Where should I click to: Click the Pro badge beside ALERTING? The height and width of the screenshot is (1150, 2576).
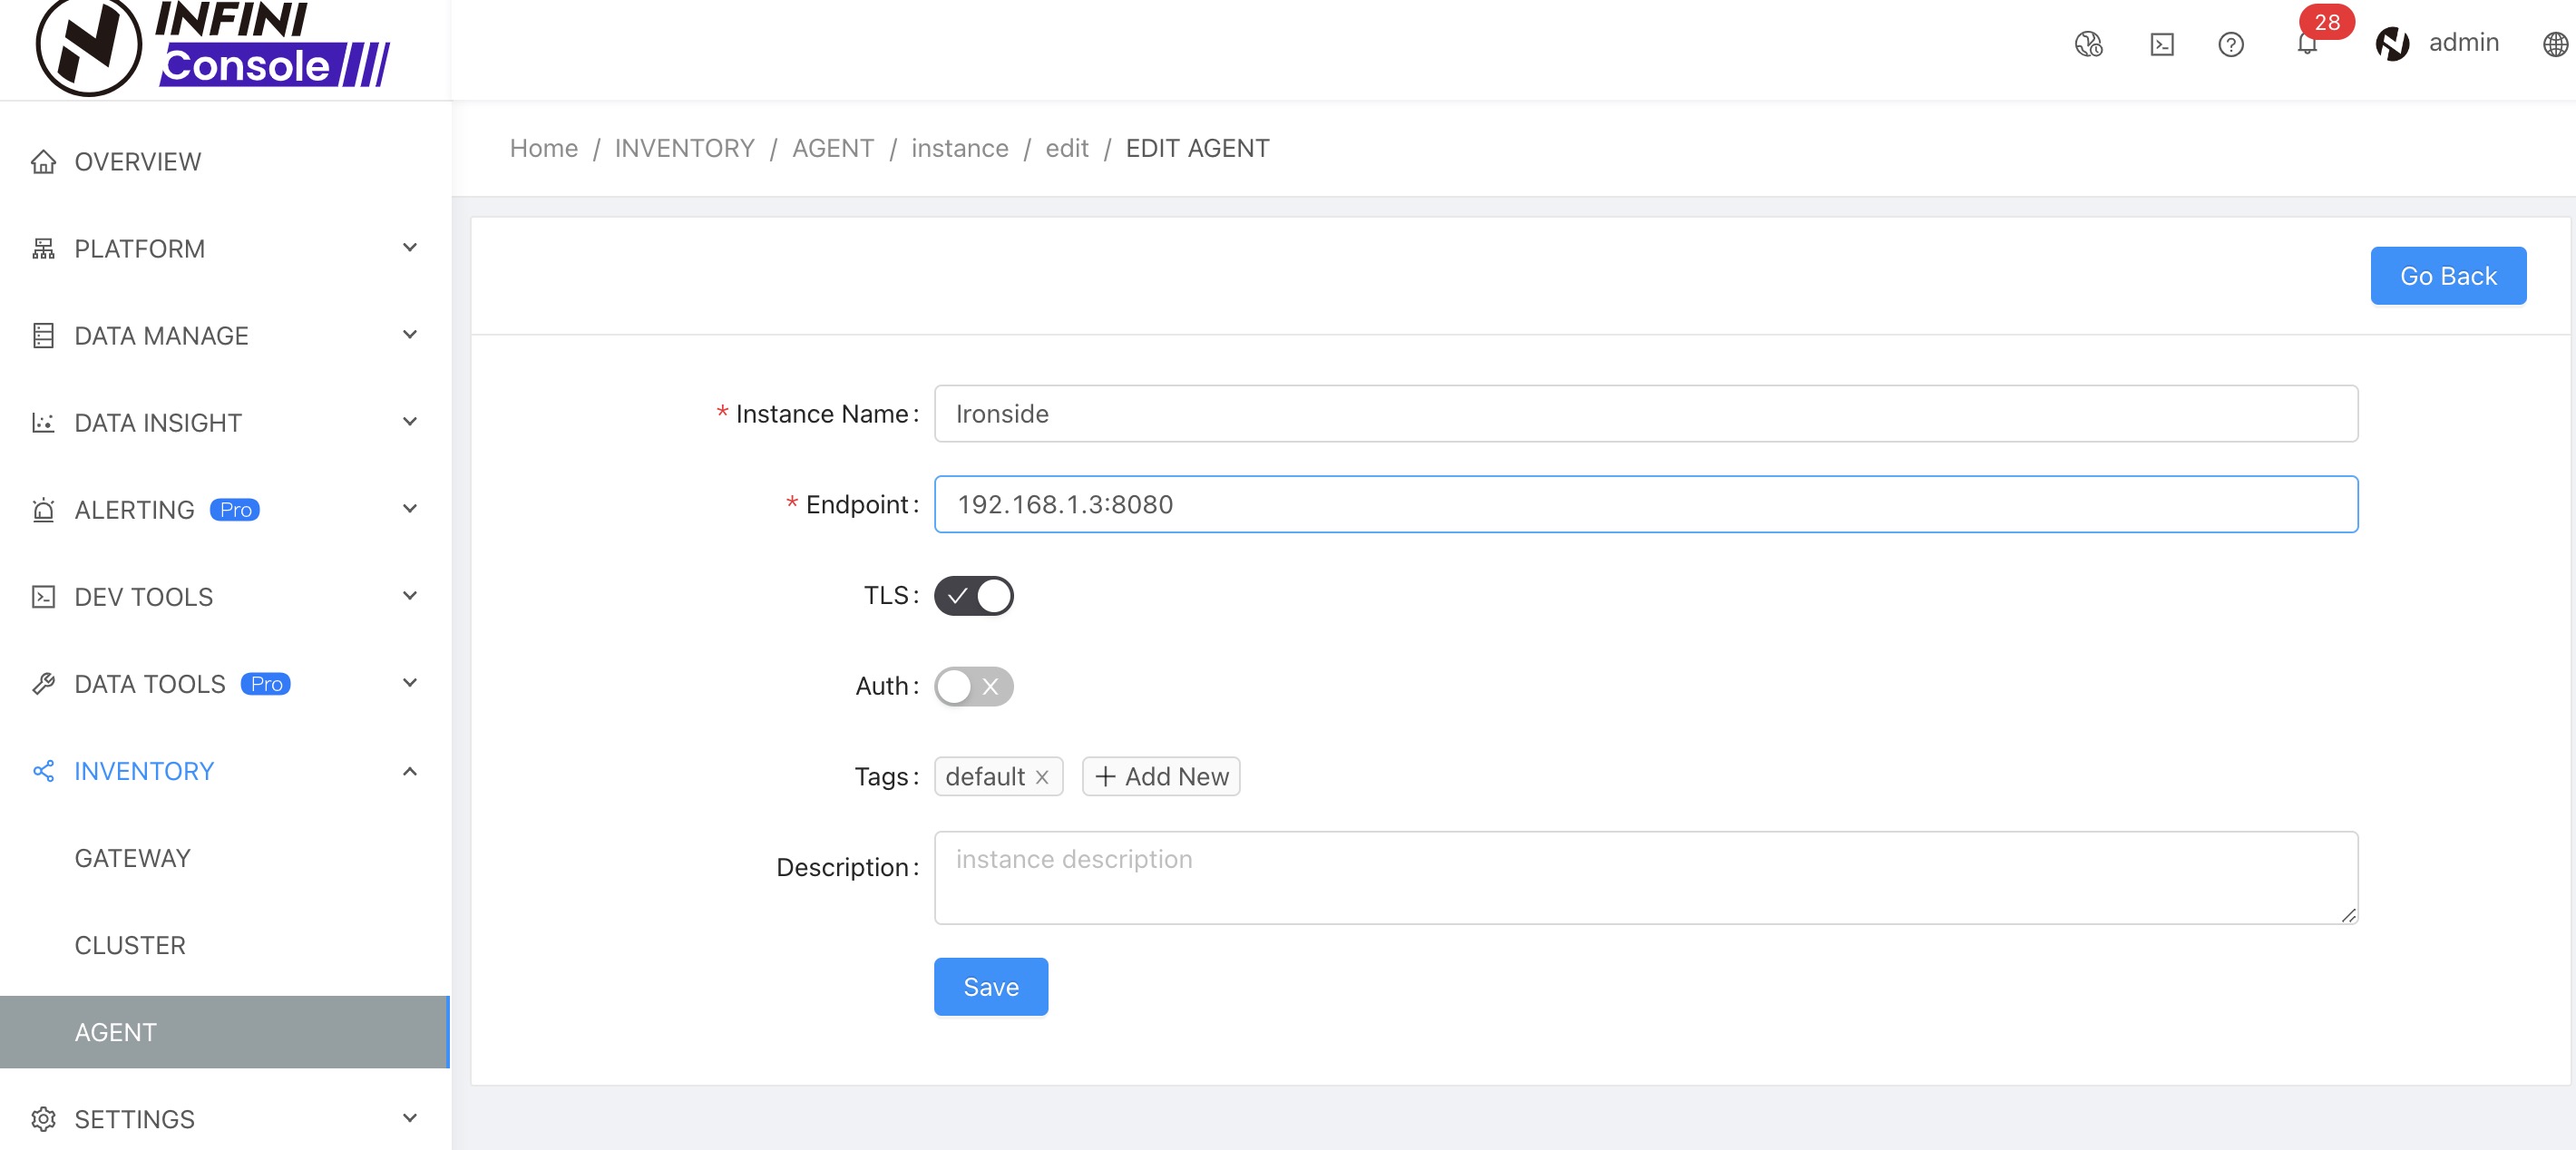coord(235,510)
